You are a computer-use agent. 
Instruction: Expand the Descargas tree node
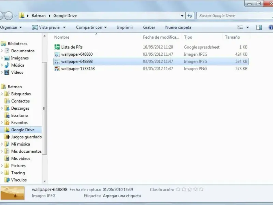(x=2, y=108)
